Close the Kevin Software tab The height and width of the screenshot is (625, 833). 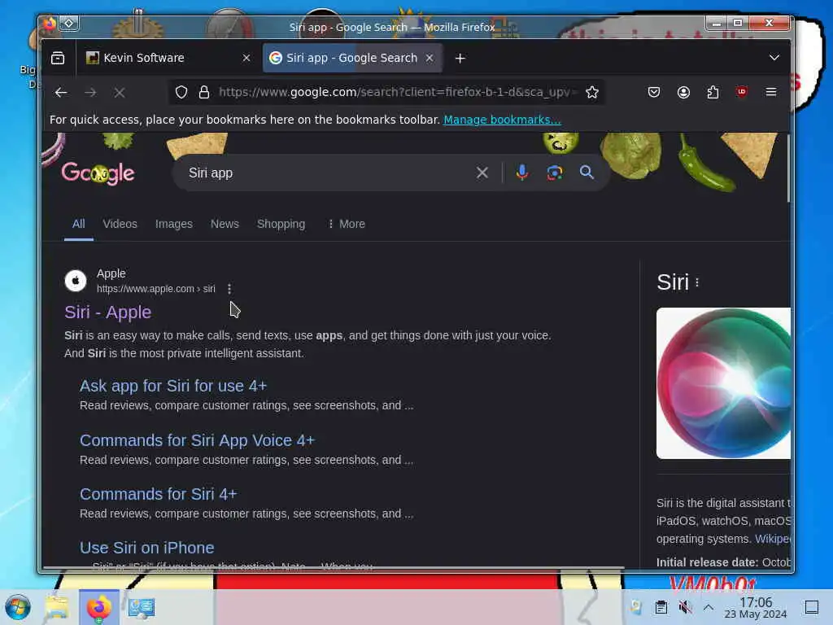coord(246,58)
